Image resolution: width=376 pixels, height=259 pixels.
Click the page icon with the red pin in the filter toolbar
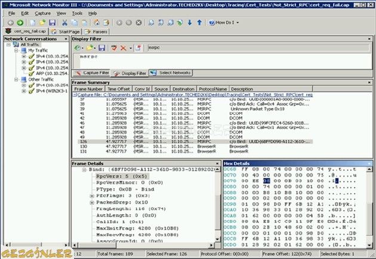pyautogui.click(x=138, y=48)
